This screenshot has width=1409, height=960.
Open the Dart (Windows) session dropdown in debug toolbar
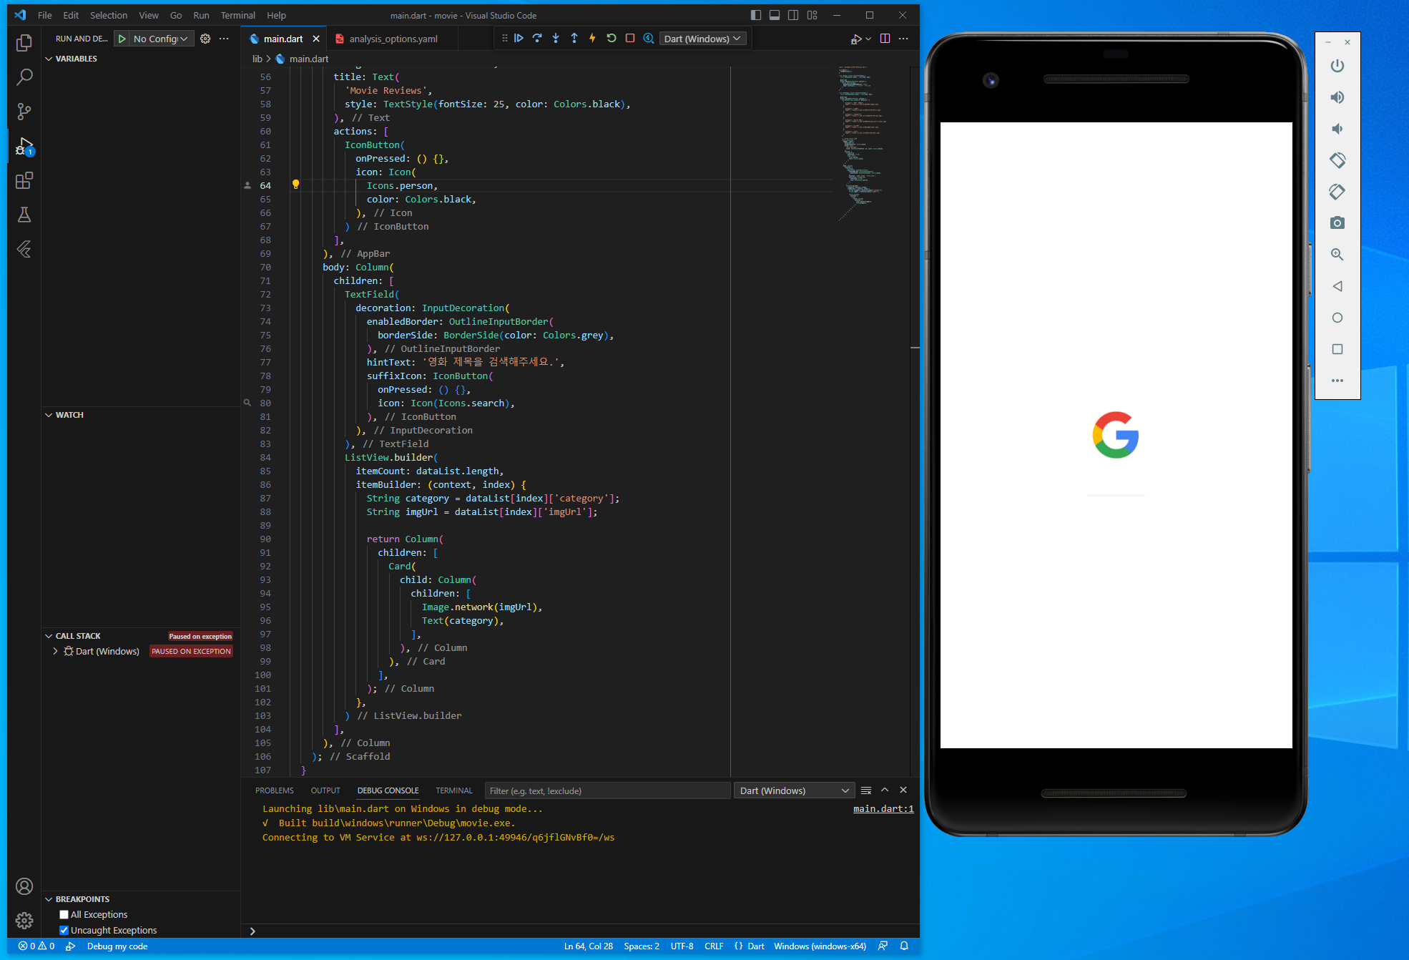click(702, 39)
